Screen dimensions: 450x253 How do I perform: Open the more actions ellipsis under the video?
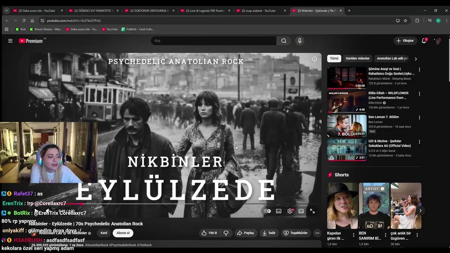[x=317, y=233]
